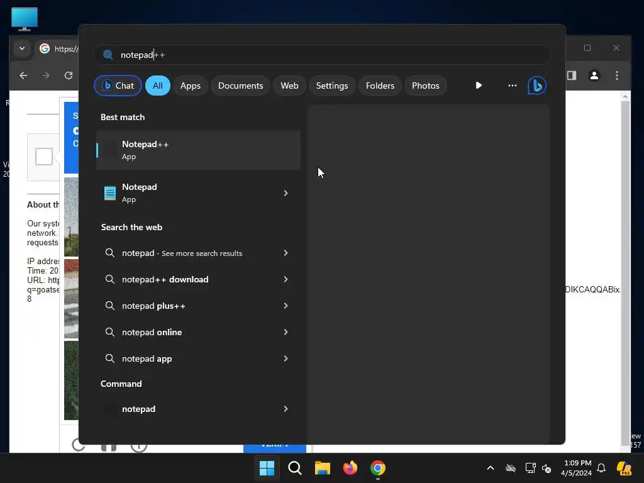644x483 pixels.
Task: Click 'notepad++ download' web suggestion
Action: 199,279
